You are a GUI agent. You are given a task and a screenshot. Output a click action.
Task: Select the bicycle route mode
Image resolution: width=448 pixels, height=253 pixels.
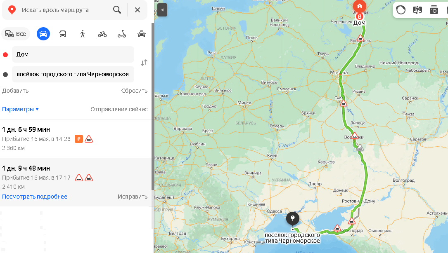point(102,34)
